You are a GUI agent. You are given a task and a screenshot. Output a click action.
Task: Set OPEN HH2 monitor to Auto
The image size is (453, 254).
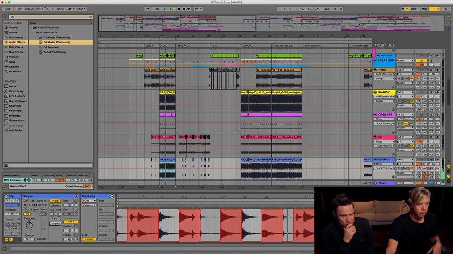coord(405,123)
